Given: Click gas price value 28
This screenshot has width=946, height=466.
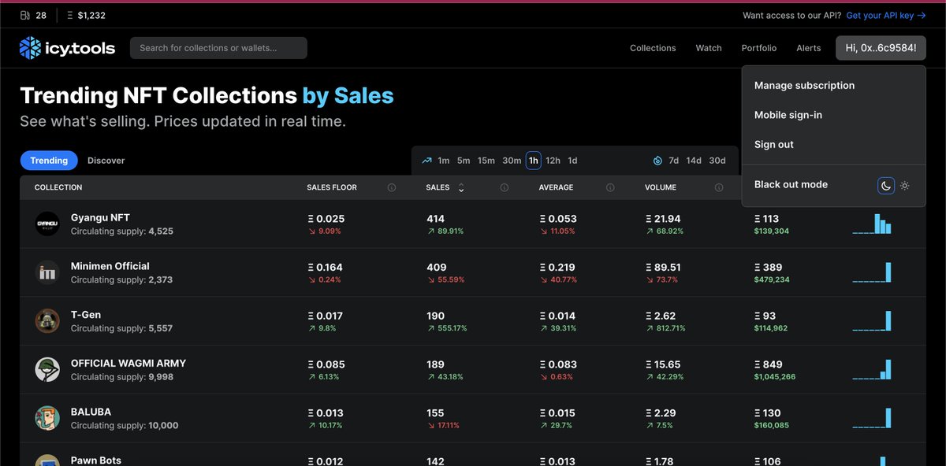Looking at the screenshot, I should (41, 15).
